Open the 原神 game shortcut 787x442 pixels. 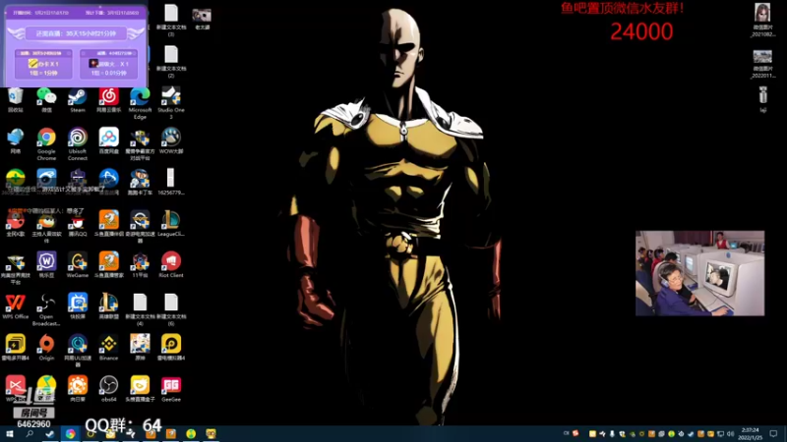click(140, 348)
